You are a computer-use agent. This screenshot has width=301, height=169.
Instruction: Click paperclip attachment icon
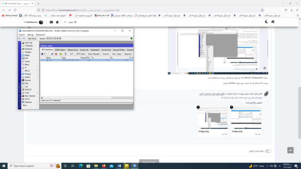pos(266,94)
